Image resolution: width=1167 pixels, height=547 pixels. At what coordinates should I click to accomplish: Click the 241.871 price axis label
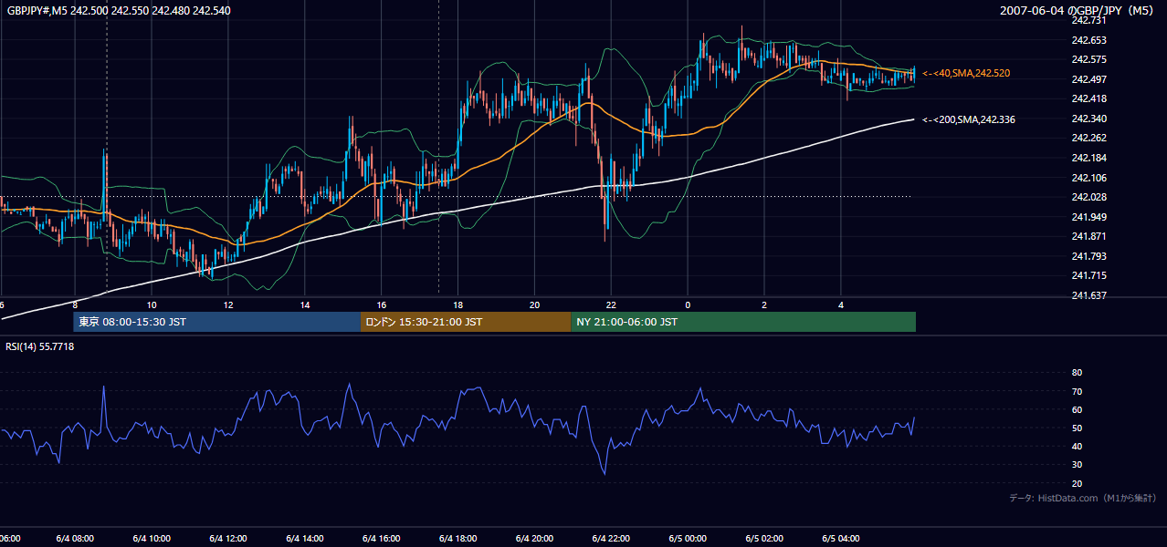1088,237
